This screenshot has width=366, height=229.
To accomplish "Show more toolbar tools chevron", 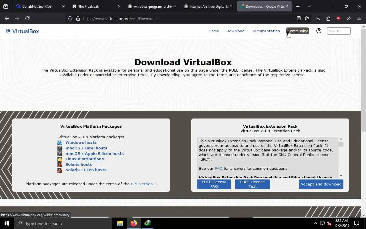I will 349,18.
